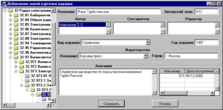The image size is (223, 110).
Task: Click tree horizontal scrollbar right arrow
Action: 49,105
